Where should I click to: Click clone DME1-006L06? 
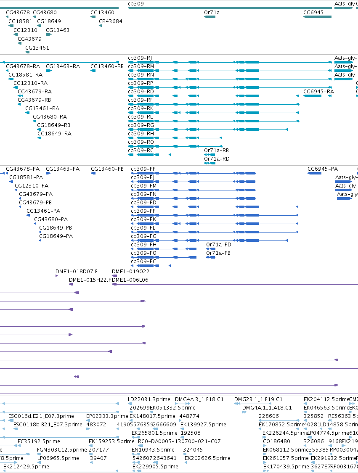(130, 280)
